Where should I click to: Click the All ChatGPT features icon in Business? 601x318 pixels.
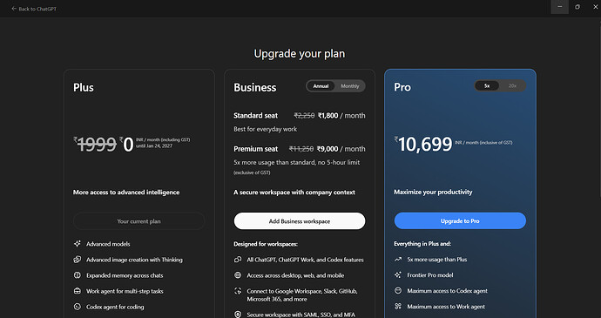click(238, 260)
